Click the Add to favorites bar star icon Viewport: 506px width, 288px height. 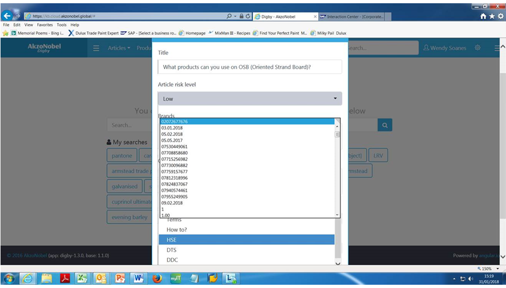point(5,33)
